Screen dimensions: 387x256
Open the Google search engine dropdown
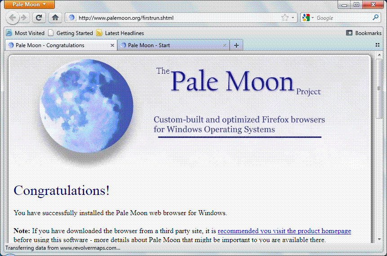tap(308, 18)
